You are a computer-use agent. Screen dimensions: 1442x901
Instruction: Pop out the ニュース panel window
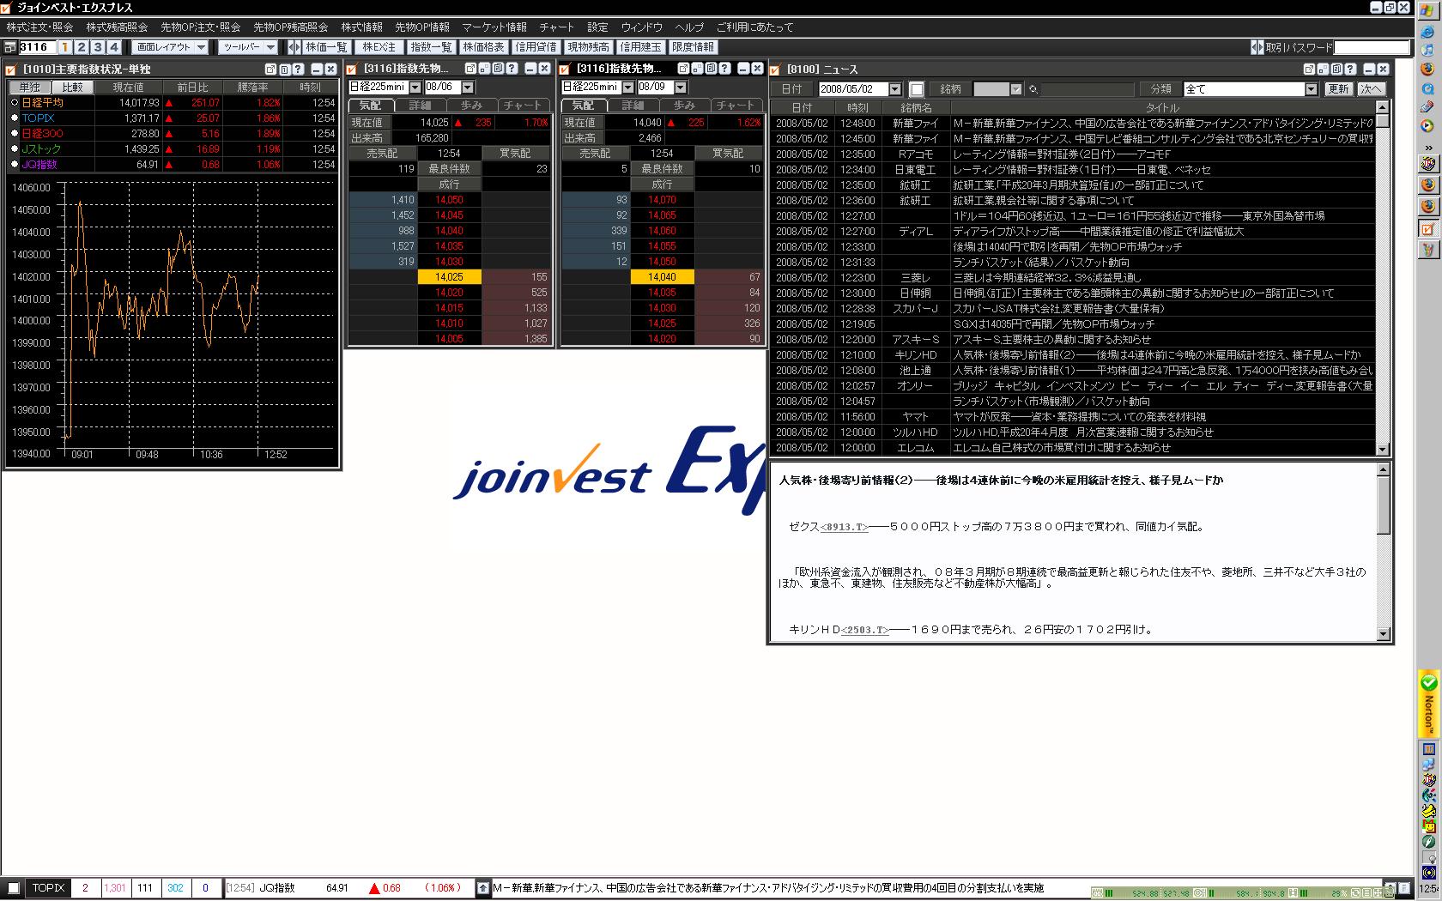click(x=1309, y=70)
